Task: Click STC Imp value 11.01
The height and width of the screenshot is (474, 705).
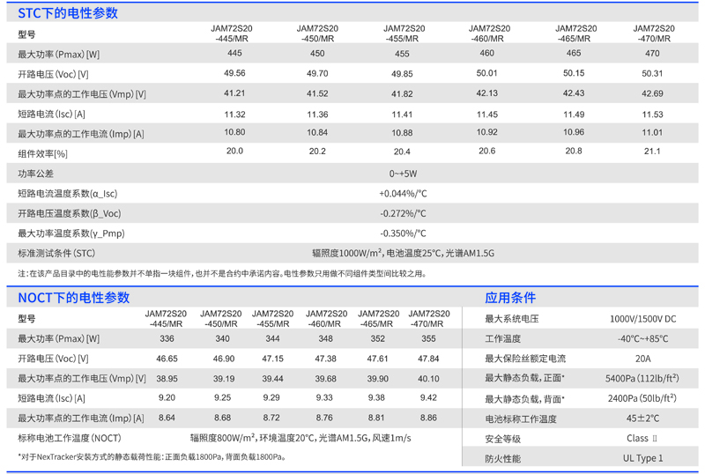Action: click(x=652, y=133)
